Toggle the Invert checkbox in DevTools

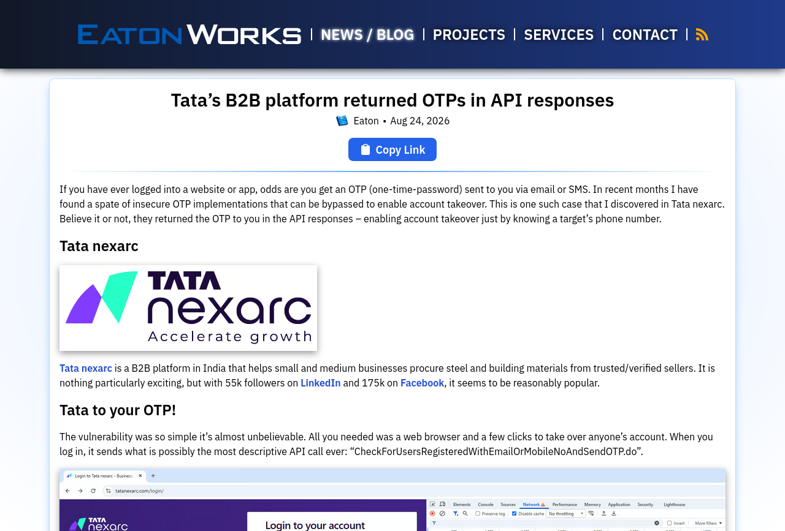pyautogui.click(x=670, y=523)
